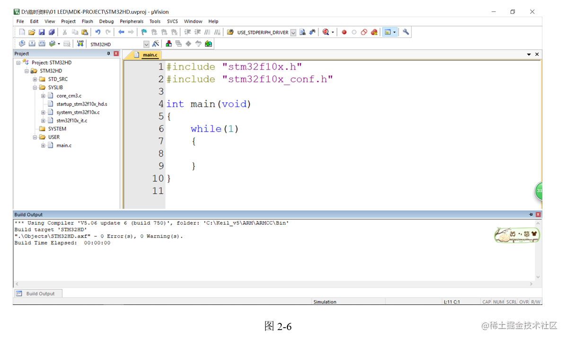The width and height of the screenshot is (567, 340).
Task: Open the Project menu
Action: (x=68, y=21)
